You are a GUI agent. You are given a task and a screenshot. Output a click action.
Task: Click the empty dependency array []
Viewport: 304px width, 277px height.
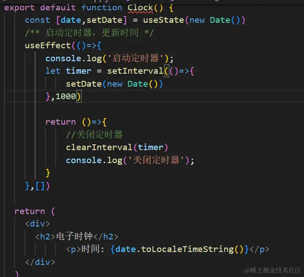(40, 186)
